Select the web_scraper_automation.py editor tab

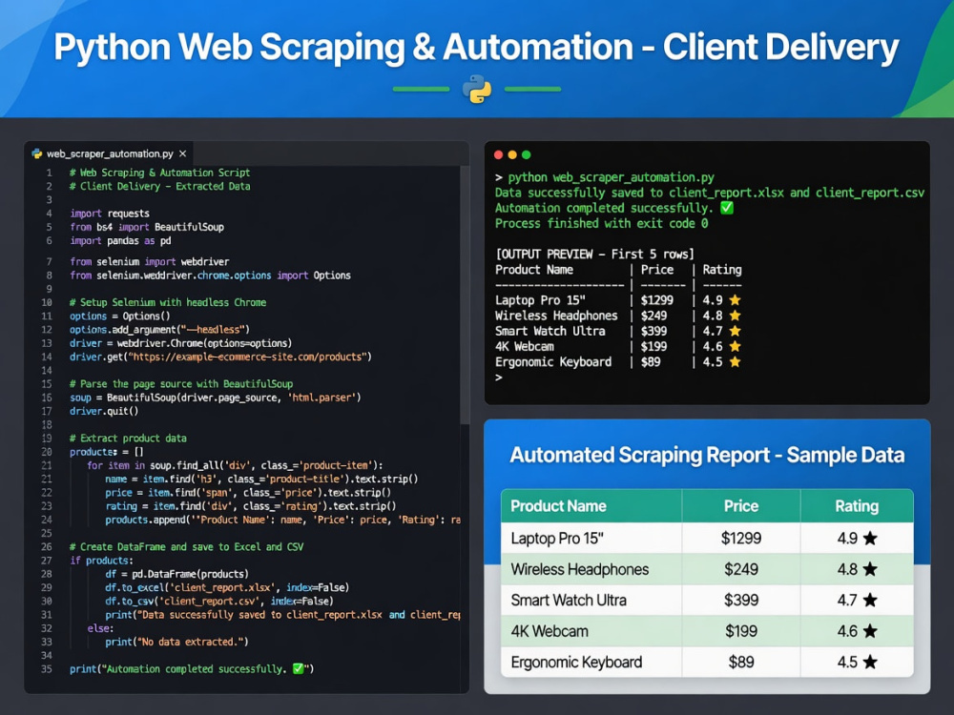click(x=110, y=153)
